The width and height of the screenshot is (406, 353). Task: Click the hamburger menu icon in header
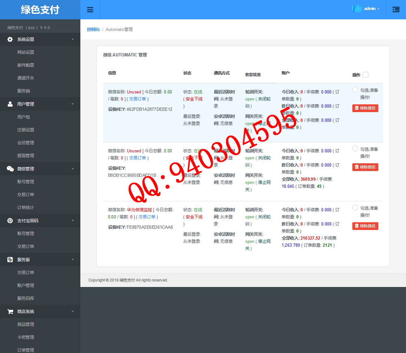tap(90, 10)
